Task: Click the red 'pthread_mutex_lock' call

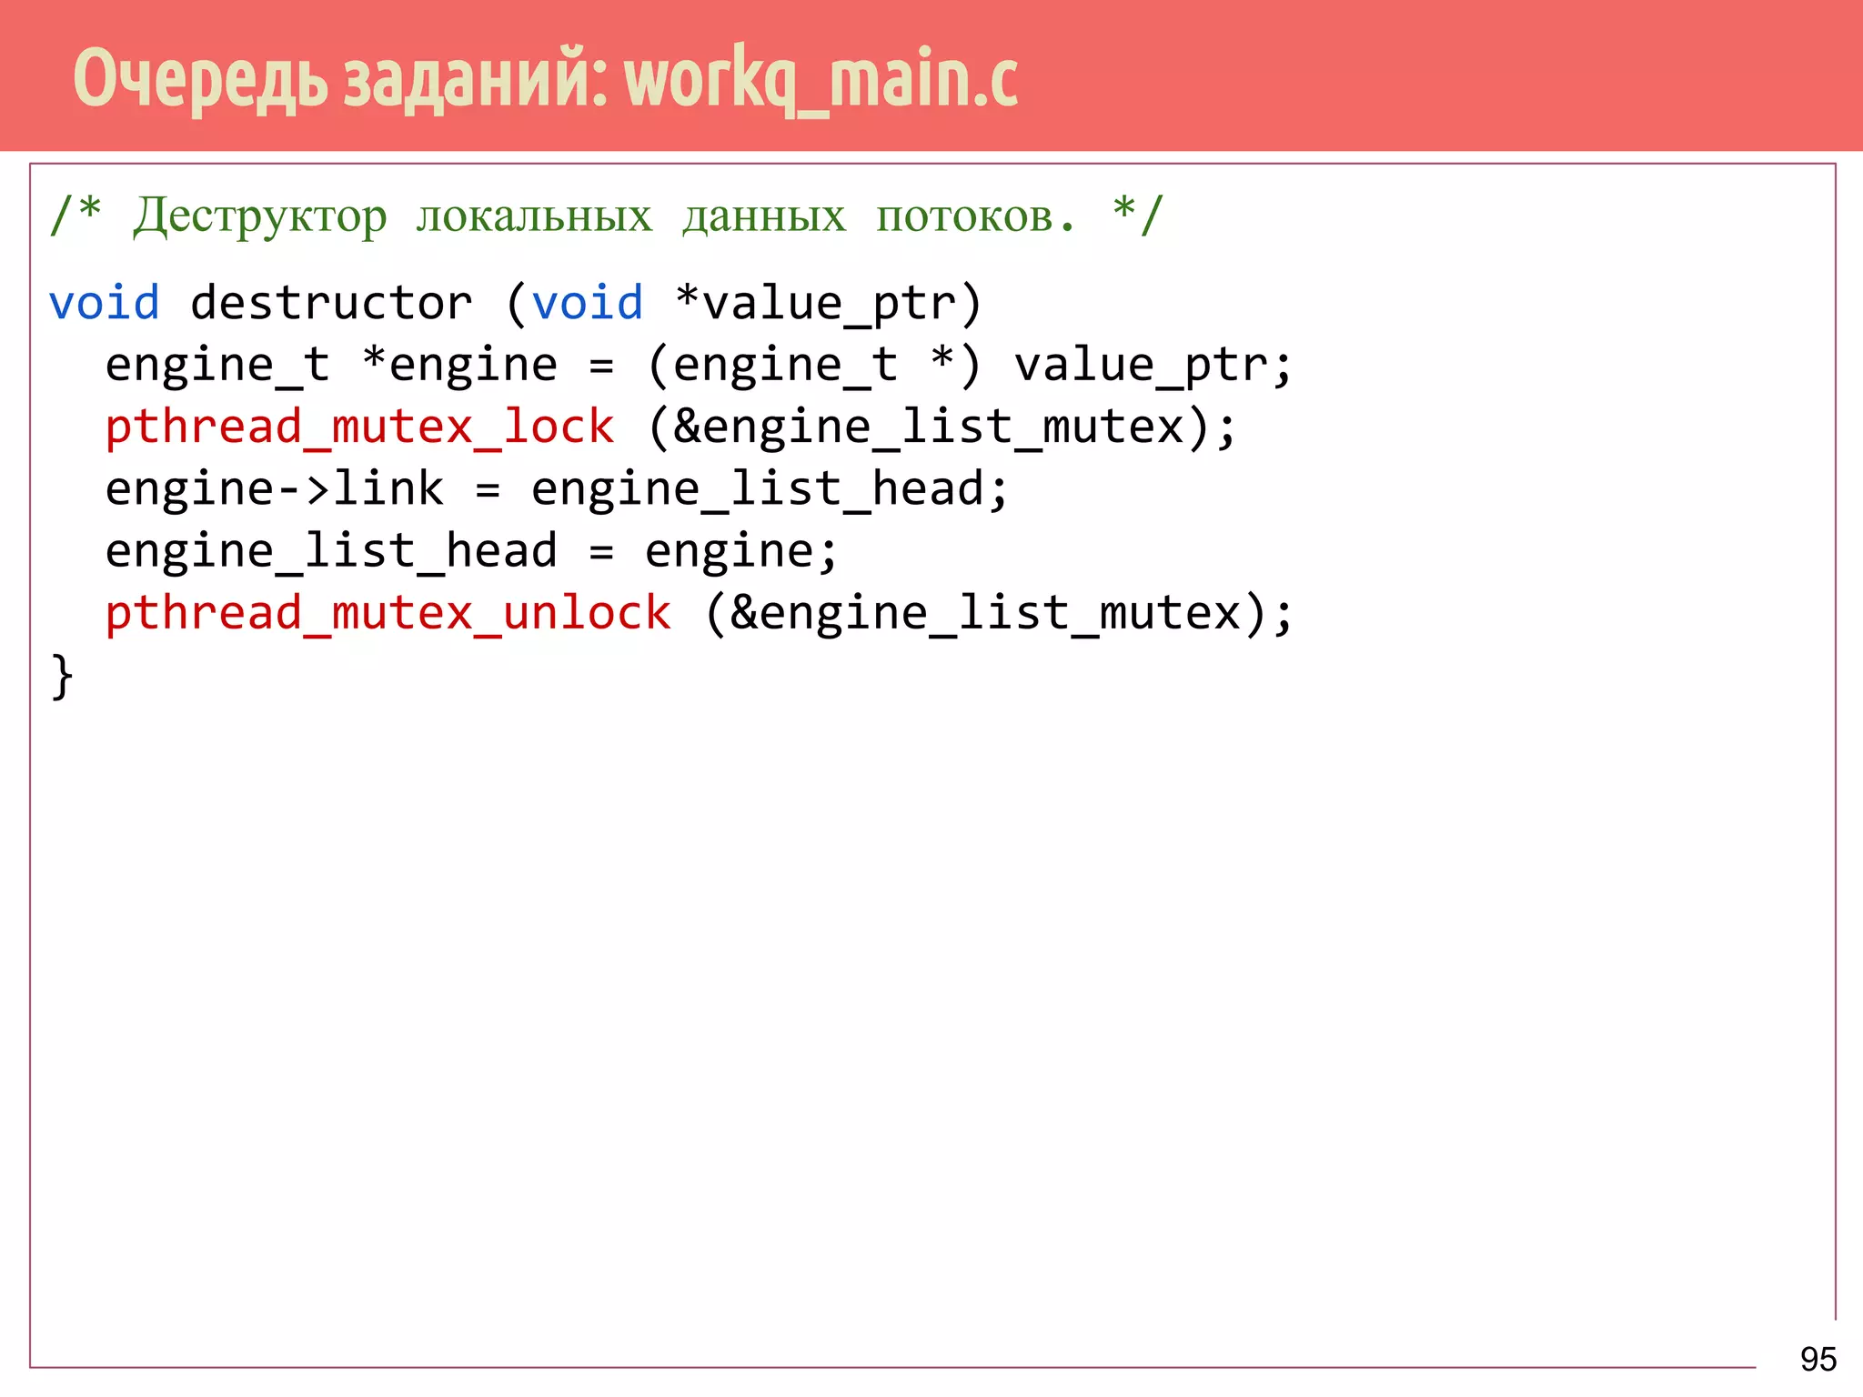Action: 360,427
